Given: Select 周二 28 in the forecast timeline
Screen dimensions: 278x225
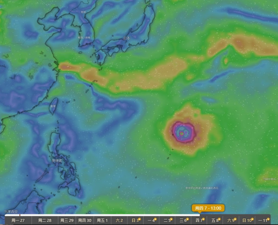Looking at the screenshot, I should pos(45,220).
